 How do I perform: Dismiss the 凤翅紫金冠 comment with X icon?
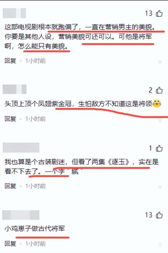pyautogui.click(x=160, y=120)
